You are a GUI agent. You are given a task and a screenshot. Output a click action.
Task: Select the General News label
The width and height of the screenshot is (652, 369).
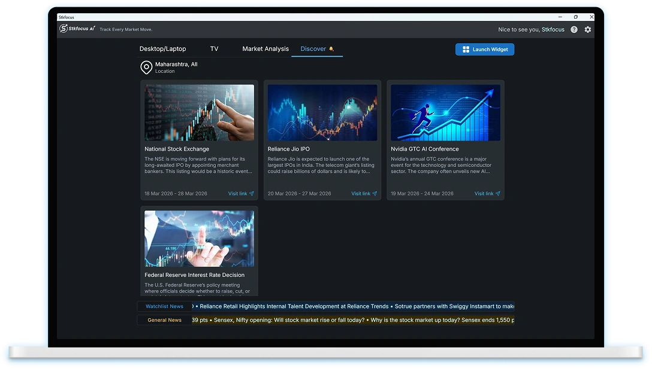(164, 320)
